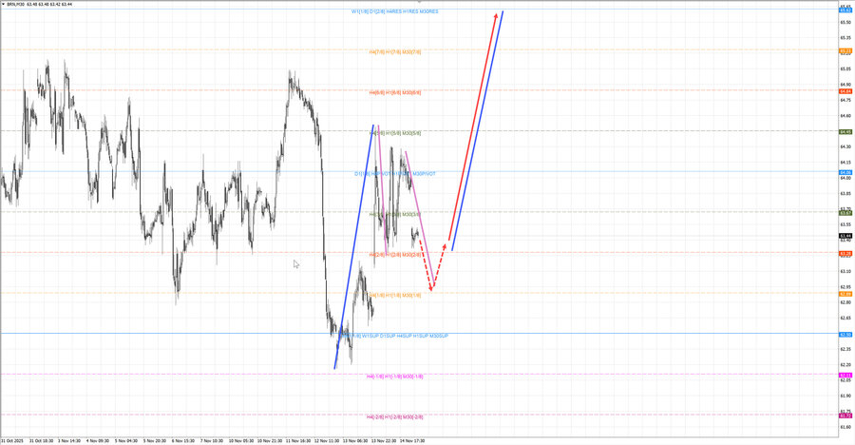Click the '6 Nov 15:30' time axis label
855x445 pixels.
point(182,440)
